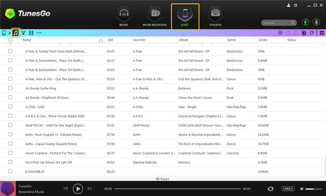The image size is (326, 196).
Task: Toggle the repeat playback mode
Action: 271,189
